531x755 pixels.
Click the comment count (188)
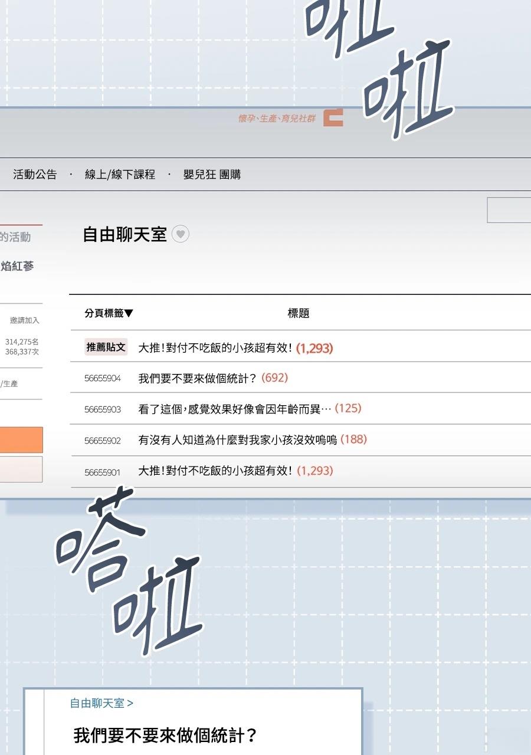click(x=353, y=439)
